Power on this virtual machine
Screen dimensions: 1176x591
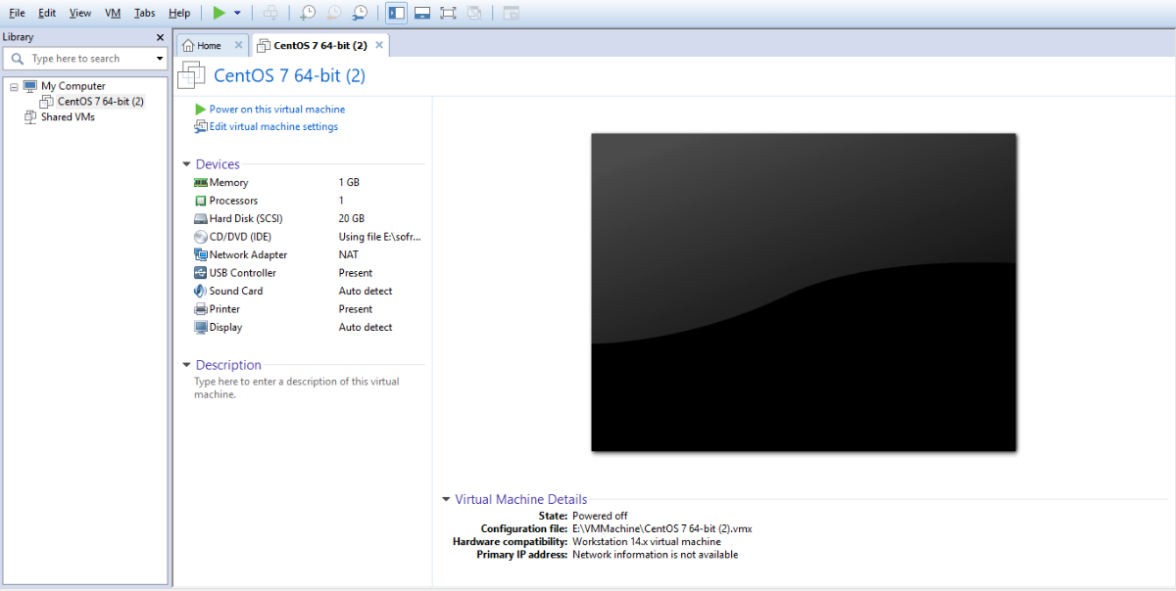(x=274, y=109)
